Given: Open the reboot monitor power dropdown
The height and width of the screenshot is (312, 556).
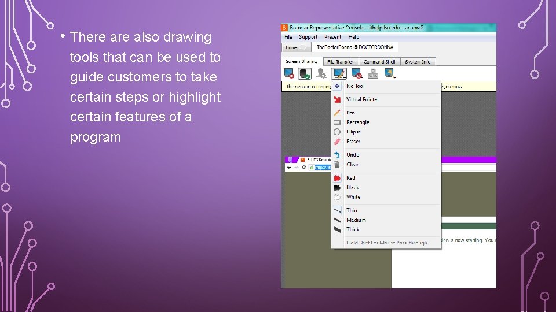Looking at the screenshot, I should tap(356, 73).
